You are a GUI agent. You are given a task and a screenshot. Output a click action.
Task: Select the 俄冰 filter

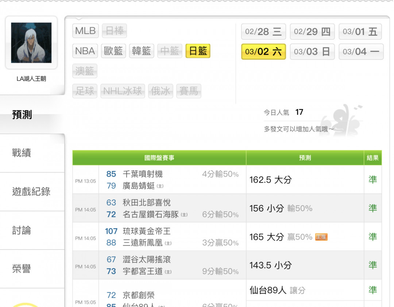click(161, 91)
